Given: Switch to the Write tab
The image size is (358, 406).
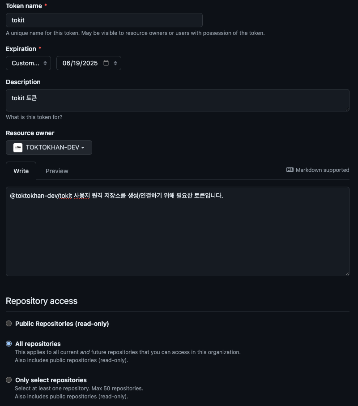Looking at the screenshot, I should tap(21, 171).
